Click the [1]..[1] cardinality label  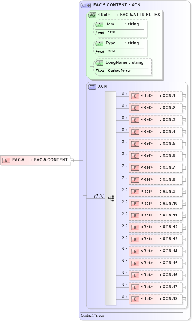tap(99, 196)
